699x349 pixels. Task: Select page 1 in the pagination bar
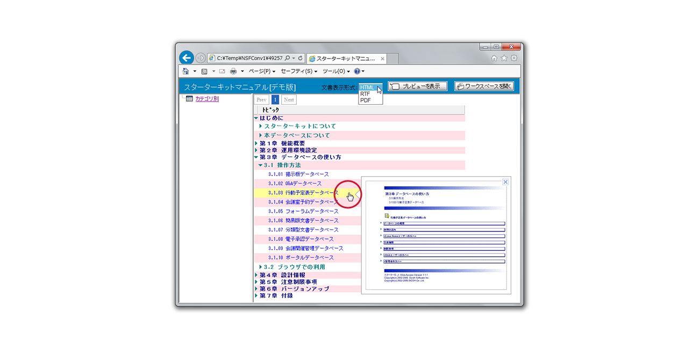click(x=275, y=99)
